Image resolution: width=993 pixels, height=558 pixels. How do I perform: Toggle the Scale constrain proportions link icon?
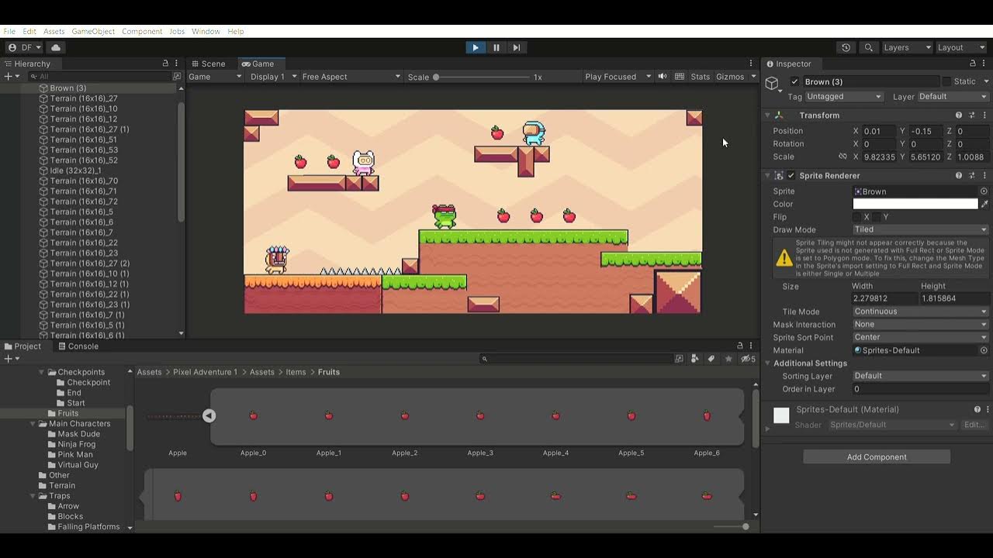pos(842,157)
